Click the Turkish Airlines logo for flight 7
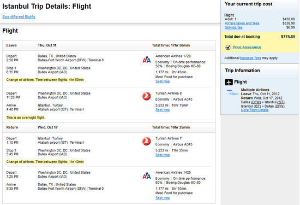This screenshot has height=205, width=300. click(x=146, y=141)
